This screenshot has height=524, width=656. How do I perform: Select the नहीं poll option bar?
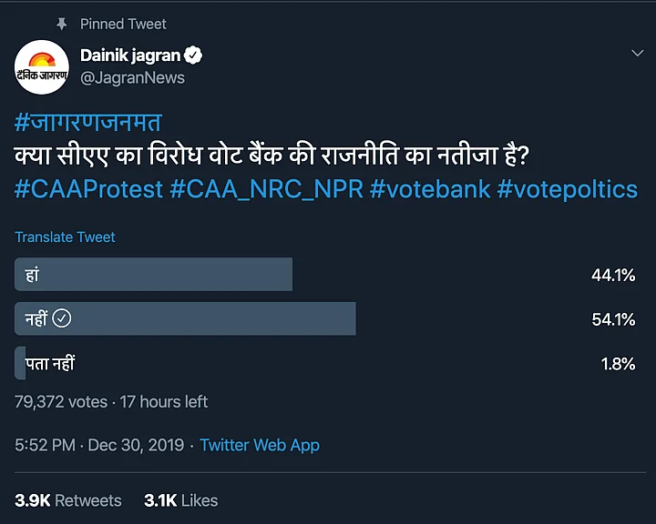pos(185,318)
